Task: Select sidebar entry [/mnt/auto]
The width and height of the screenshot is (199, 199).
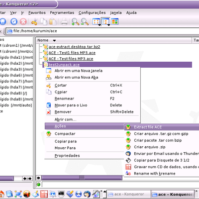Action: (x=16, y=105)
